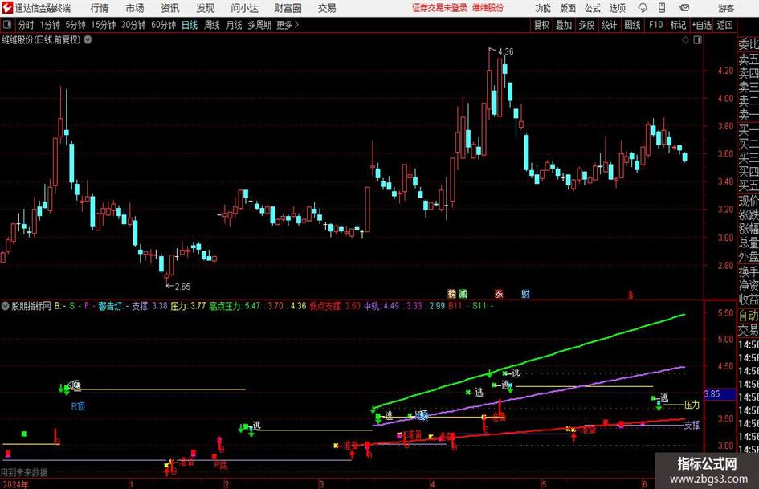759x489 pixels.
Task: Click the 标记 toolbar button
Action: point(678,25)
